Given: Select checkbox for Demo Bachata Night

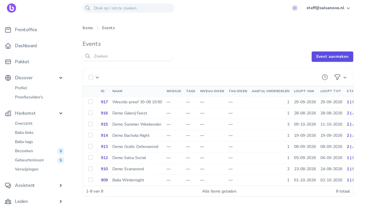Looking at the screenshot, I should [x=91, y=135].
